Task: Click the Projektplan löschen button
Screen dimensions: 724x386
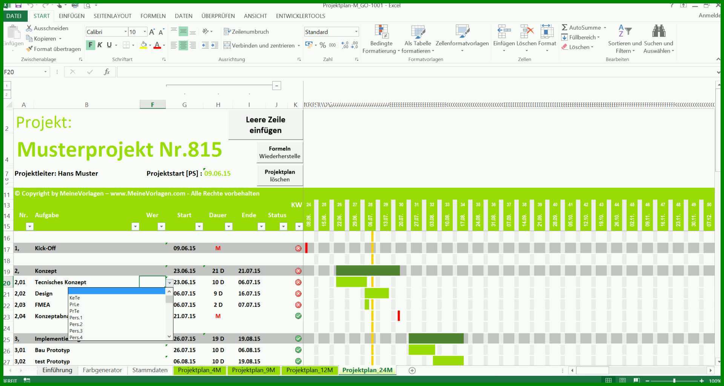Action: tap(280, 176)
